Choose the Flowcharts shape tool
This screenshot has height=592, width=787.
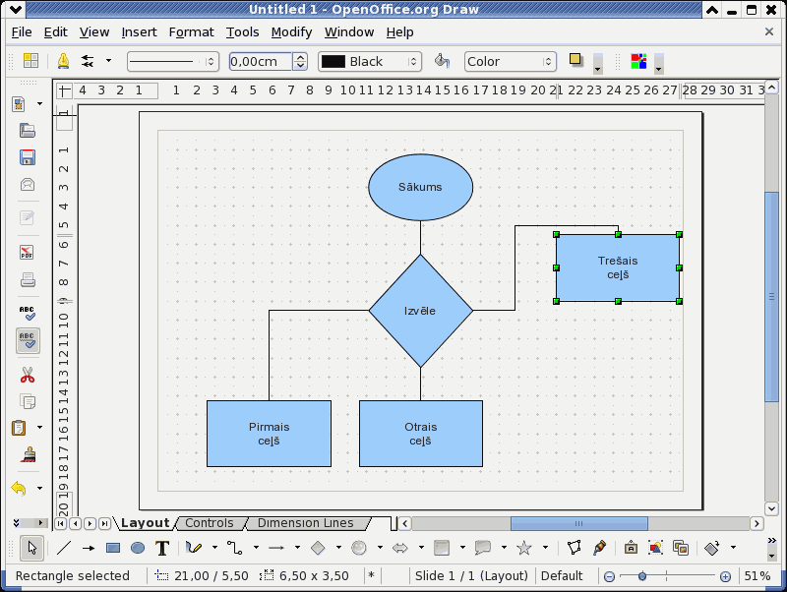tap(442, 548)
